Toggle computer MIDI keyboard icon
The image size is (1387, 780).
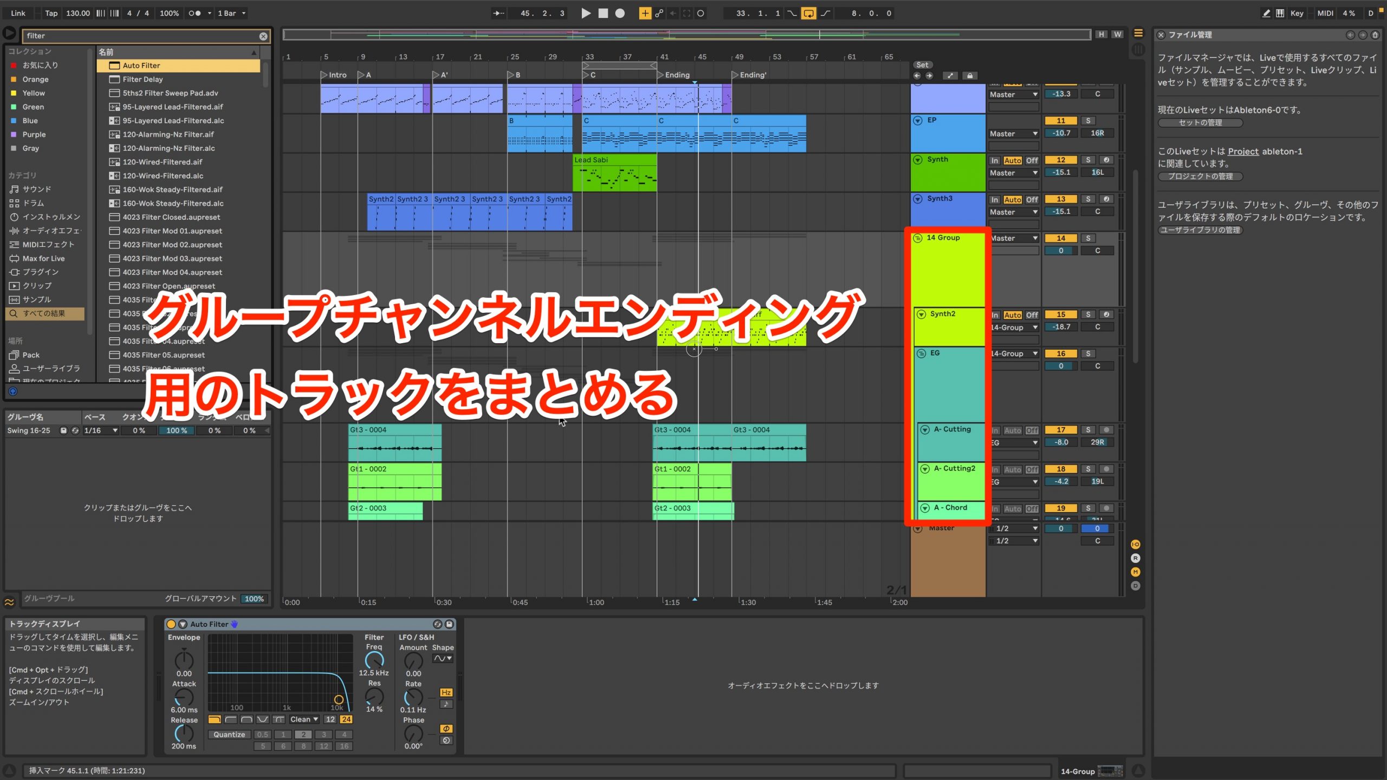[1280, 13]
